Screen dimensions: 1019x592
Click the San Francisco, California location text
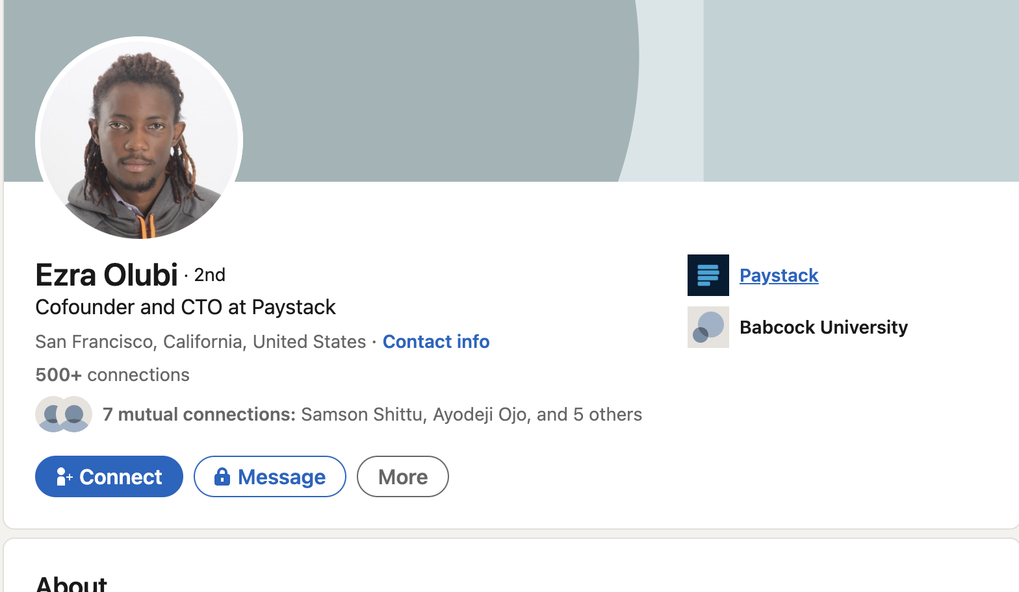pos(201,341)
